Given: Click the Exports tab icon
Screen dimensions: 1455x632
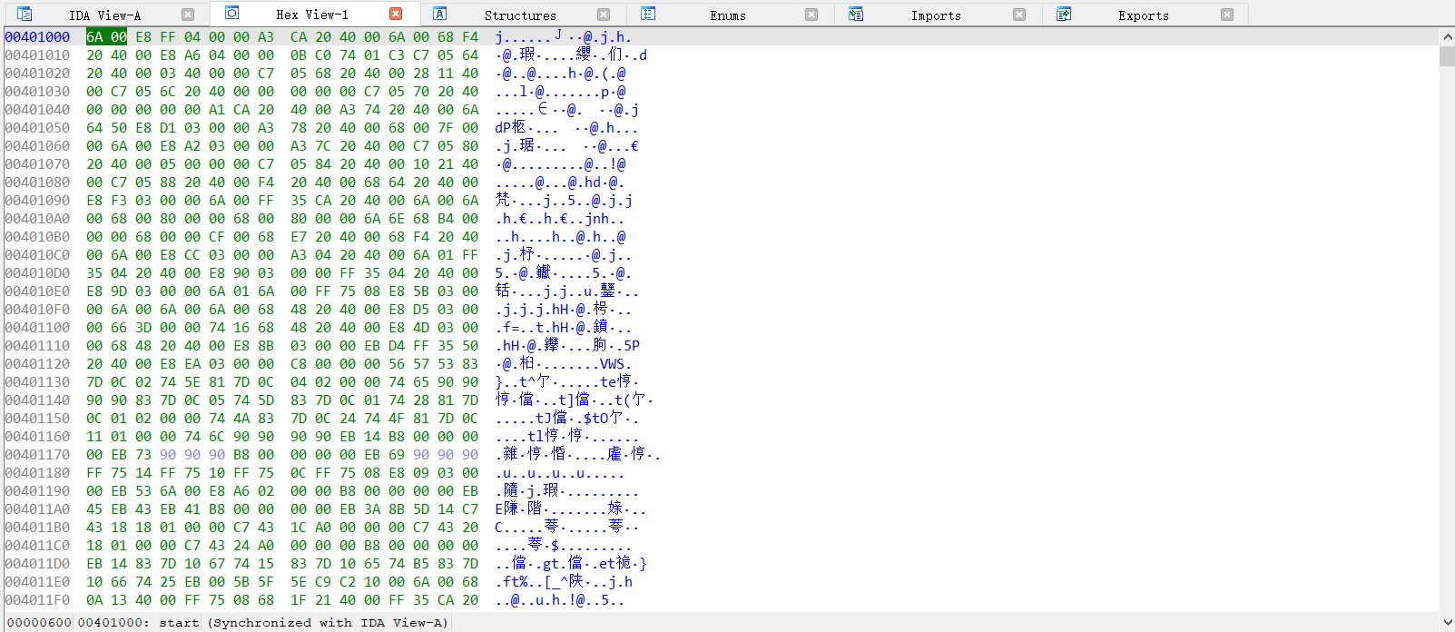Looking at the screenshot, I should [x=1064, y=14].
